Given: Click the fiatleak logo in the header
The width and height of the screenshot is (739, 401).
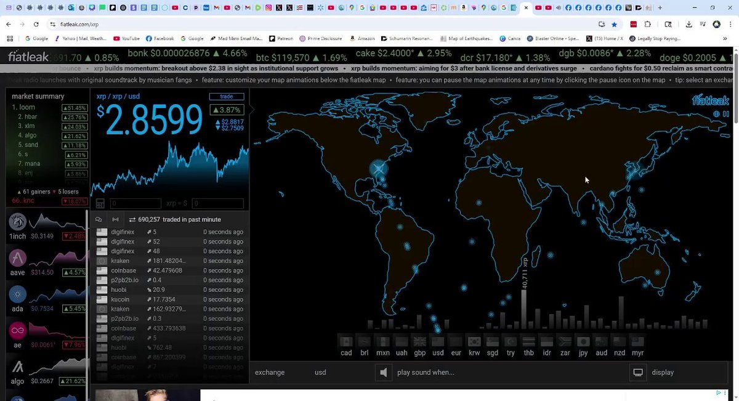Looking at the screenshot, I should (x=29, y=57).
